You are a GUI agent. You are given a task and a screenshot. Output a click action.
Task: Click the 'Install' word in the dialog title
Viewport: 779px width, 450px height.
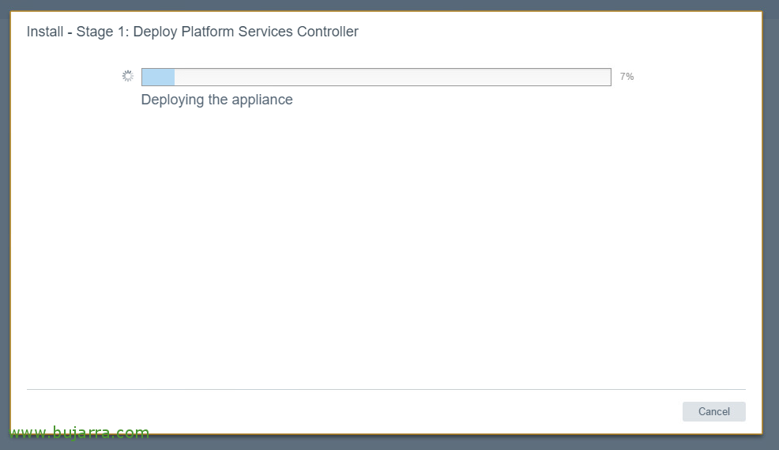coord(45,32)
